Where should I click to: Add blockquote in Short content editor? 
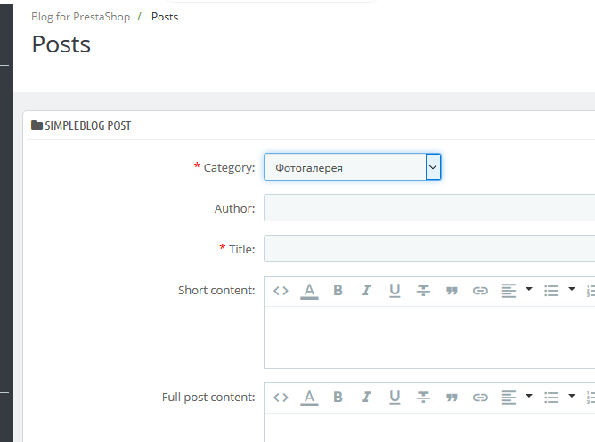coord(452,290)
